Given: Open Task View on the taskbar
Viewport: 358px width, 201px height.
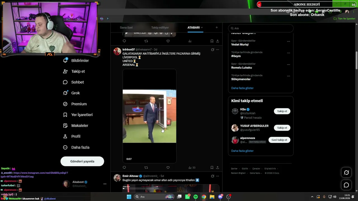Looking at the screenshot, I should [179, 197].
